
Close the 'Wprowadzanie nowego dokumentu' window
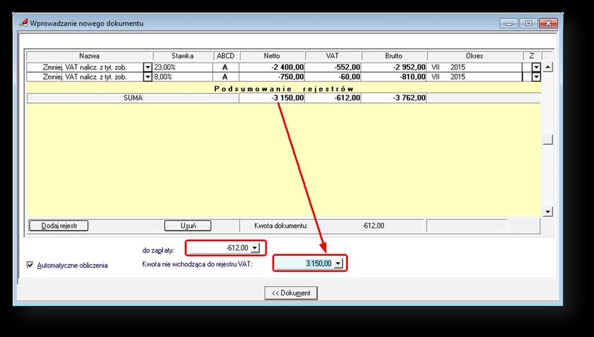(549, 23)
